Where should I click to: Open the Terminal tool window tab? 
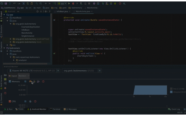tap(55, 109)
